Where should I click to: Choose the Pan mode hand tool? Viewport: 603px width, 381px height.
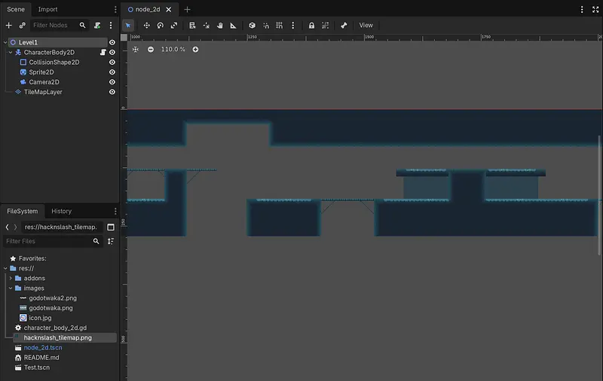220,25
